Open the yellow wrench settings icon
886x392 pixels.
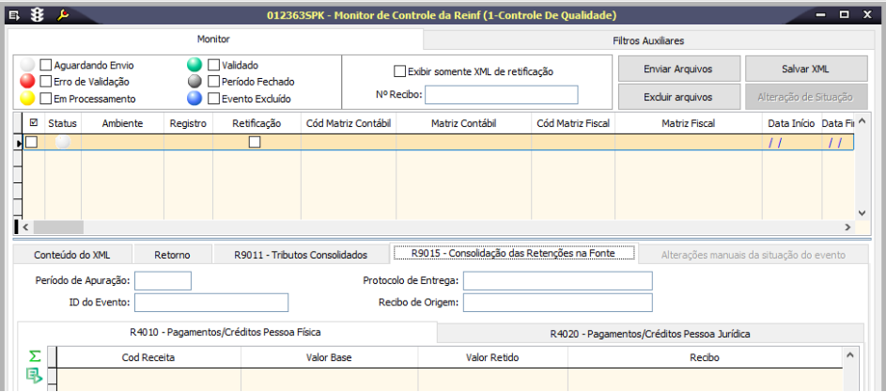tap(63, 15)
